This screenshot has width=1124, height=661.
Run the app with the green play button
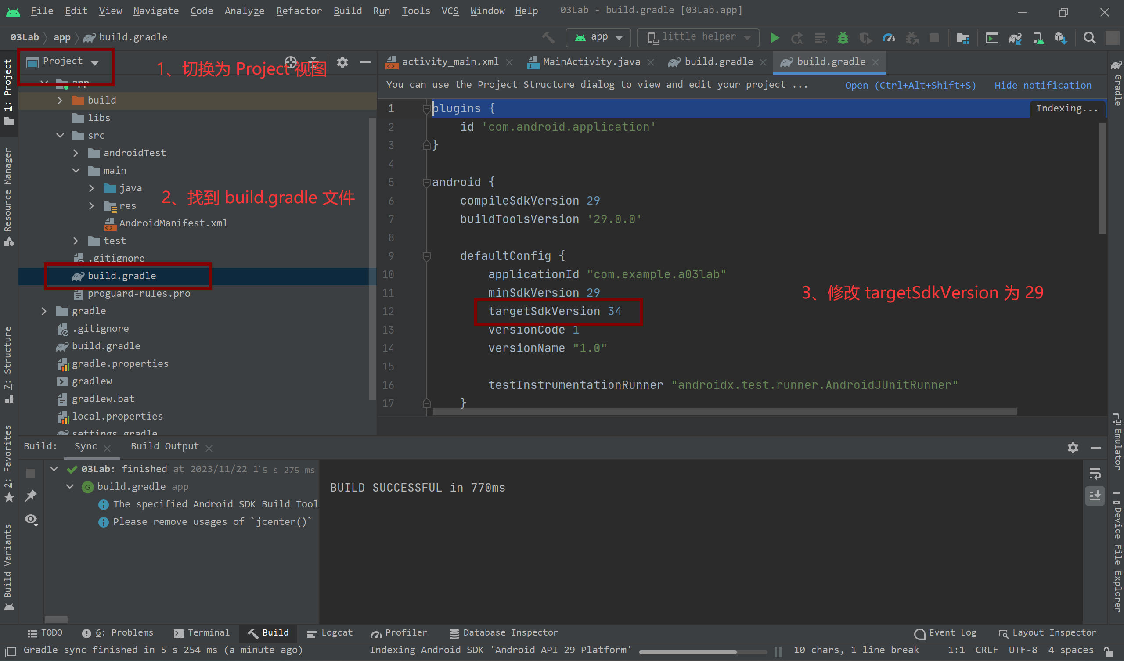tap(775, 38)
